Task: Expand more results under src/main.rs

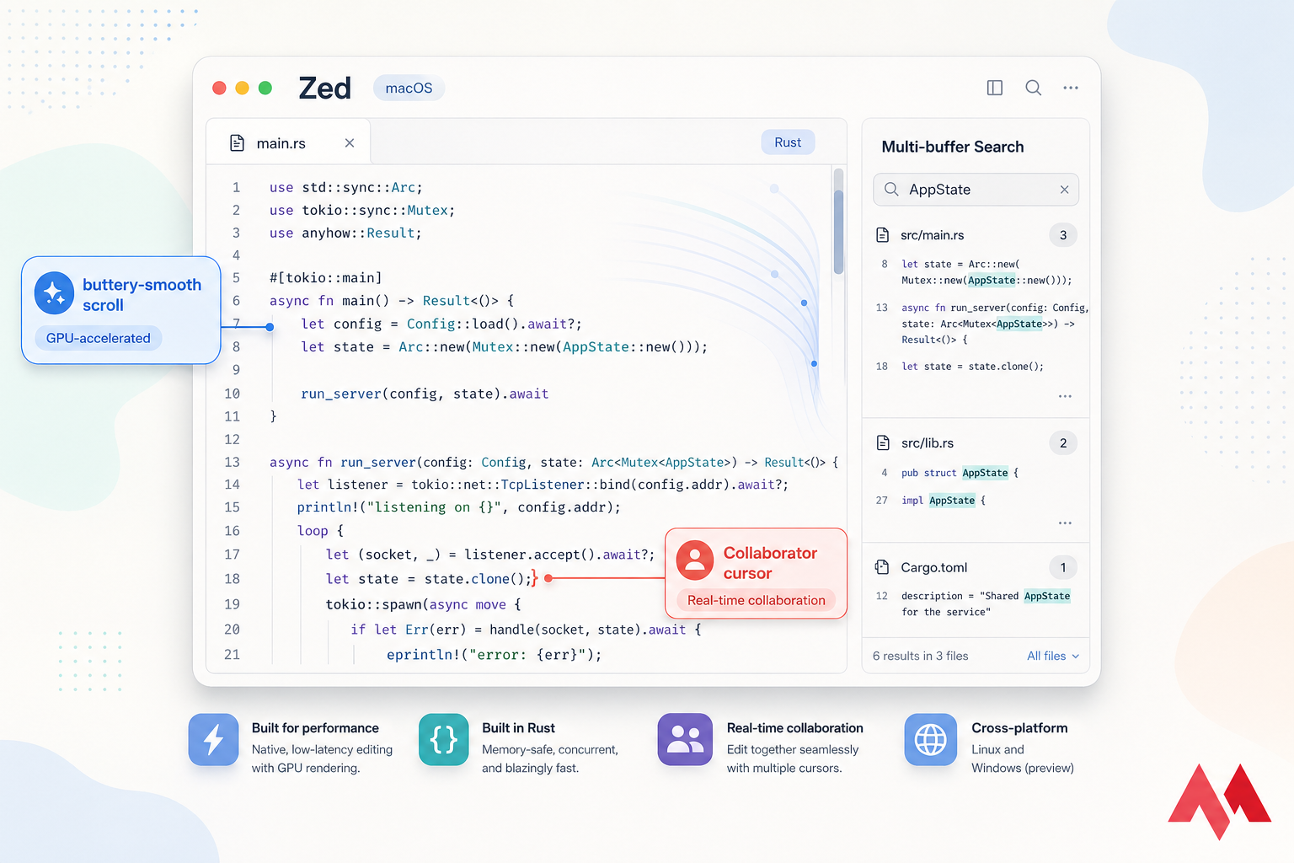Action: 1065,396
